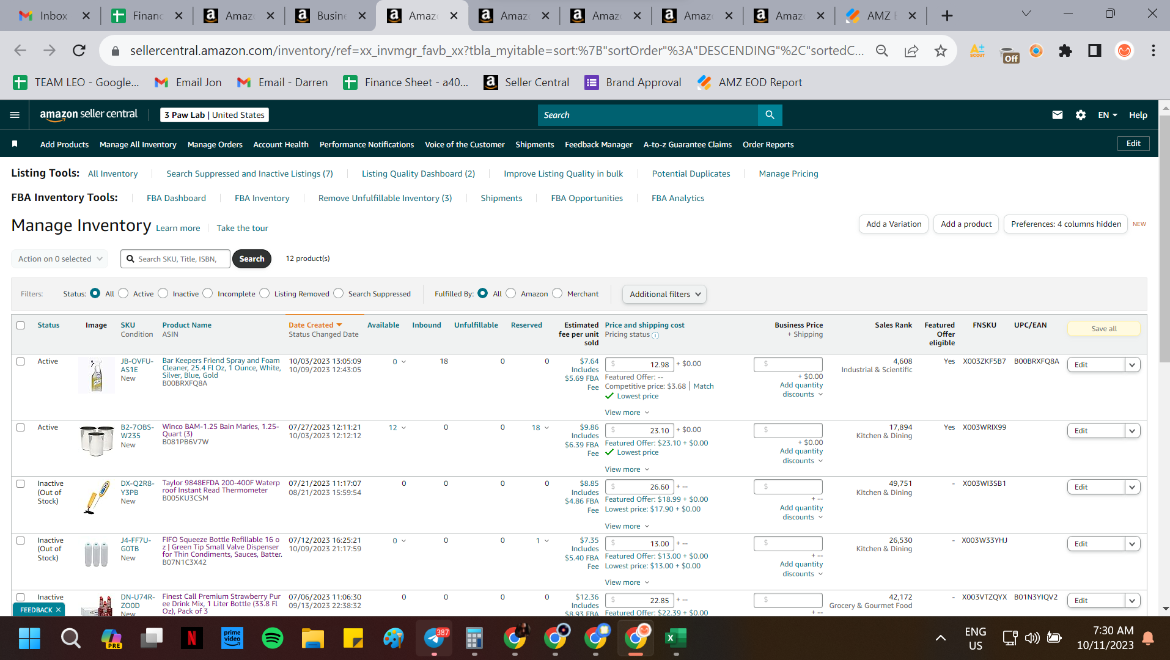Open Account Health menu item
This screenshot has height=660, width=1170.
point(281,144)
